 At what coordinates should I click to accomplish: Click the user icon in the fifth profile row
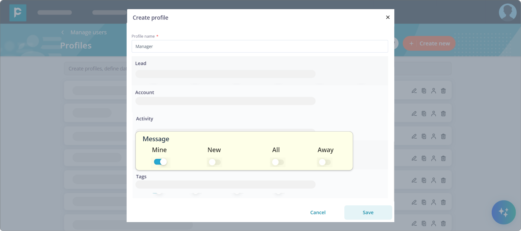(433, 180)
